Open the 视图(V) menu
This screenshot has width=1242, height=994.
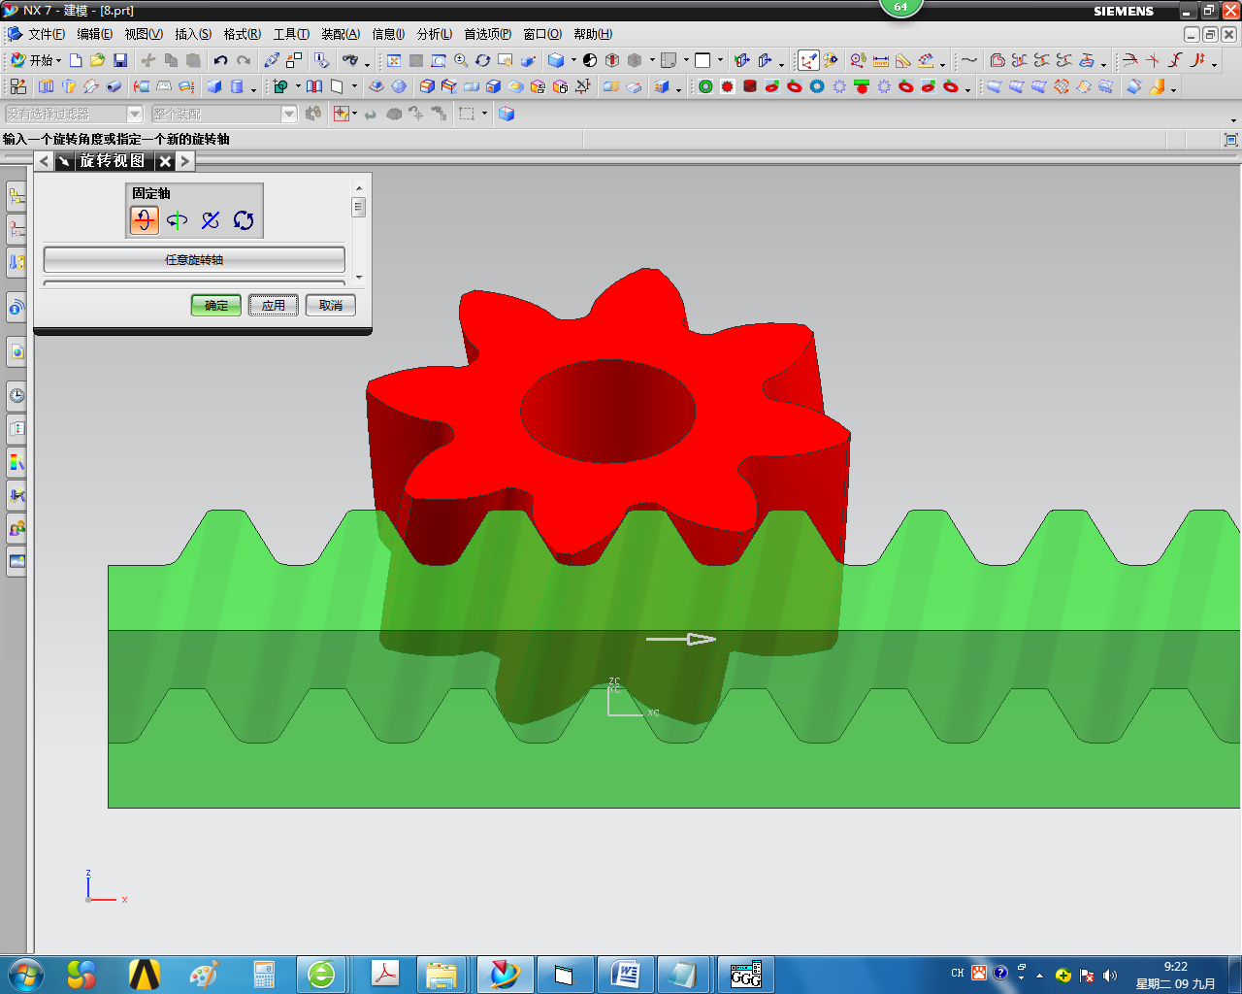[144, 34]
